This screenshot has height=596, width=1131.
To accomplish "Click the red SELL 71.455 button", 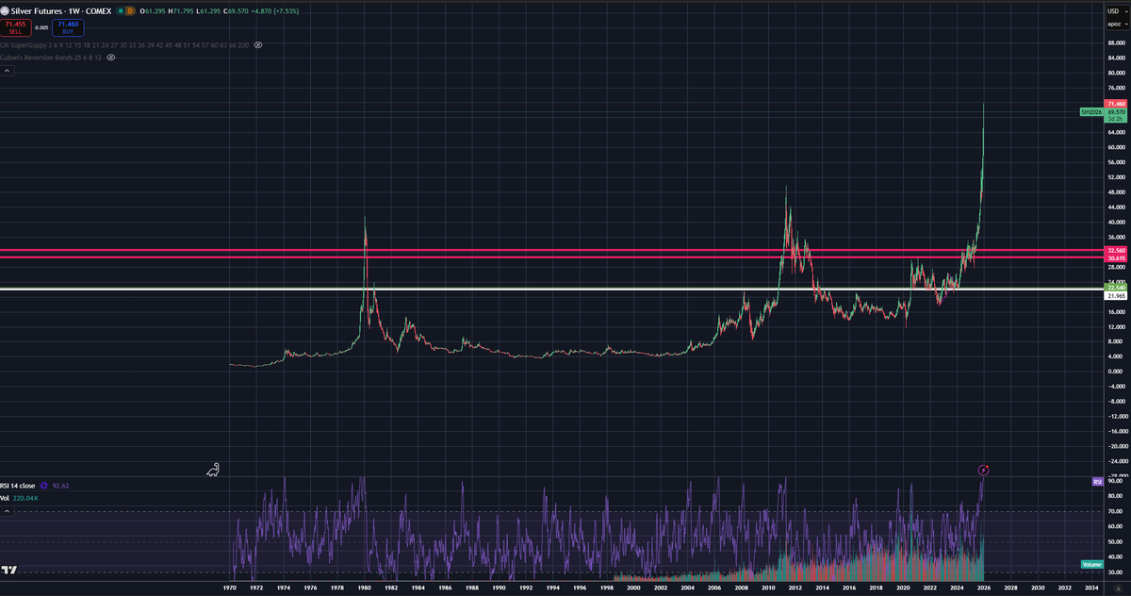I will pos(15,27).
